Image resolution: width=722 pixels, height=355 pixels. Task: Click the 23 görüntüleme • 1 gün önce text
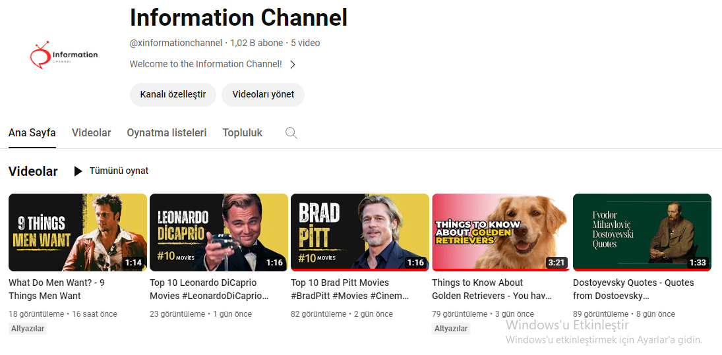(200, 314)
